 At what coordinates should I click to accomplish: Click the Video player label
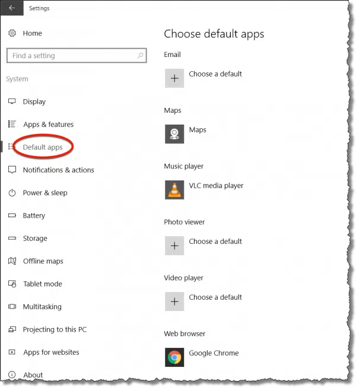tap(183, 278)
